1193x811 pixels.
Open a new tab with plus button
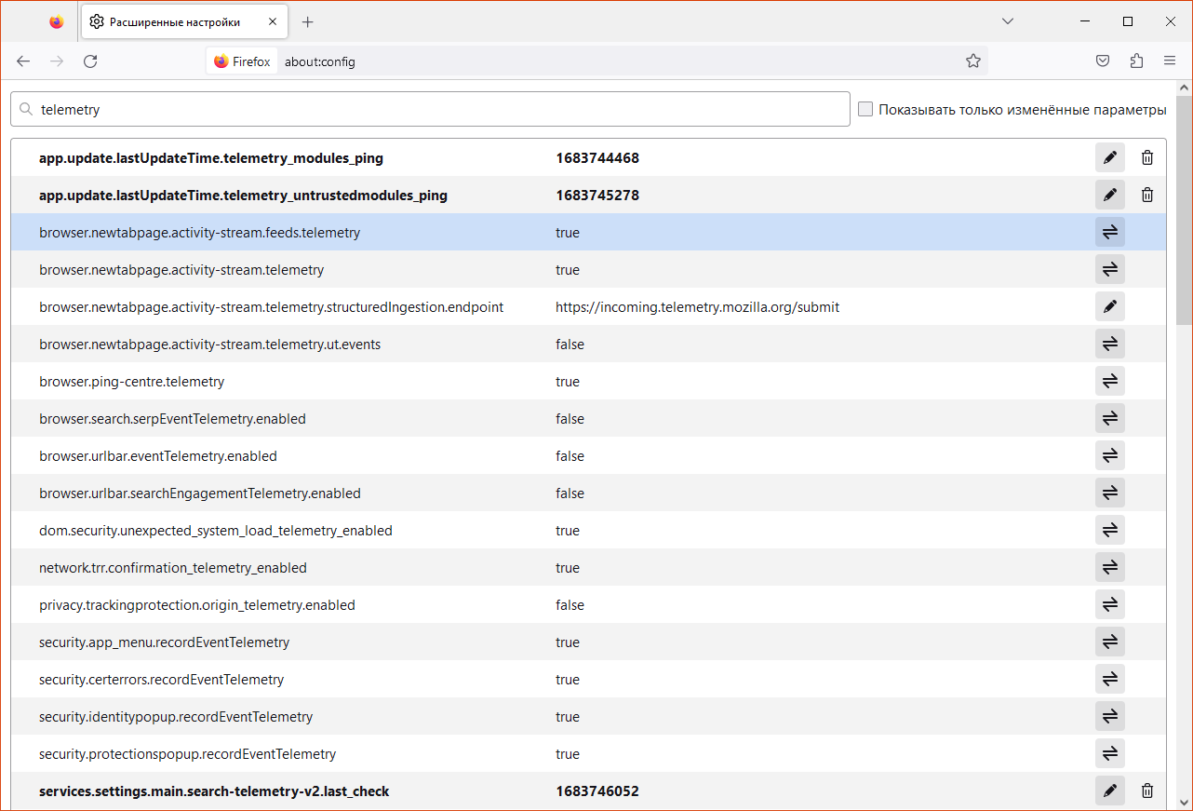pyautogui.click(x=308, y=21)
